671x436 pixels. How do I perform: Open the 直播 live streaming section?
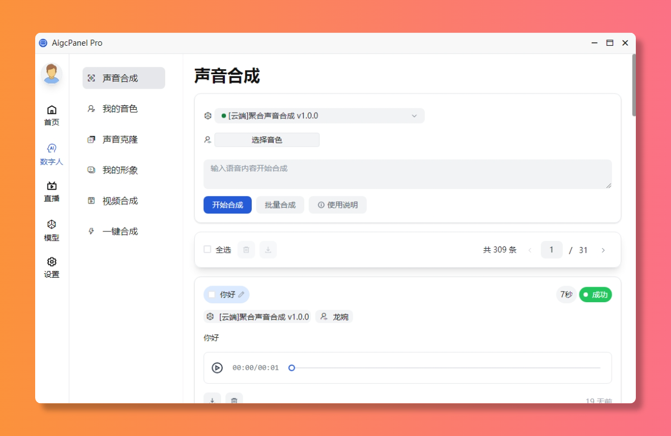tap(51, 193)
